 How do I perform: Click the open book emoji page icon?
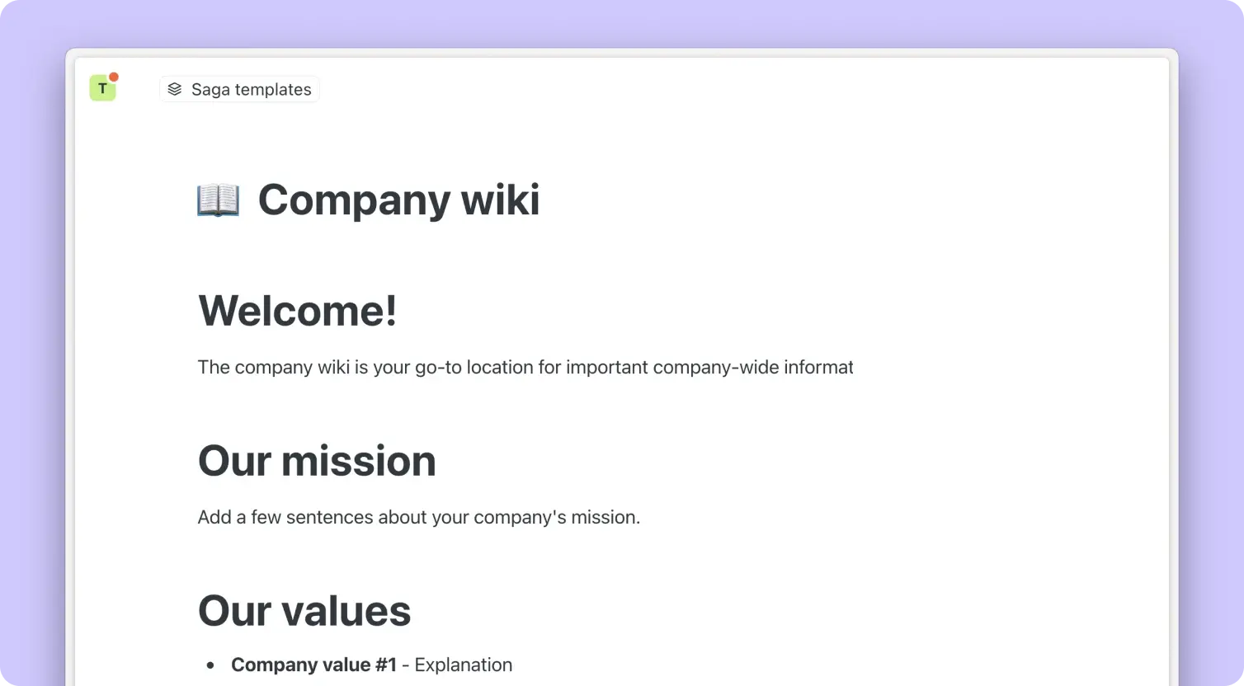click(219, 200)
